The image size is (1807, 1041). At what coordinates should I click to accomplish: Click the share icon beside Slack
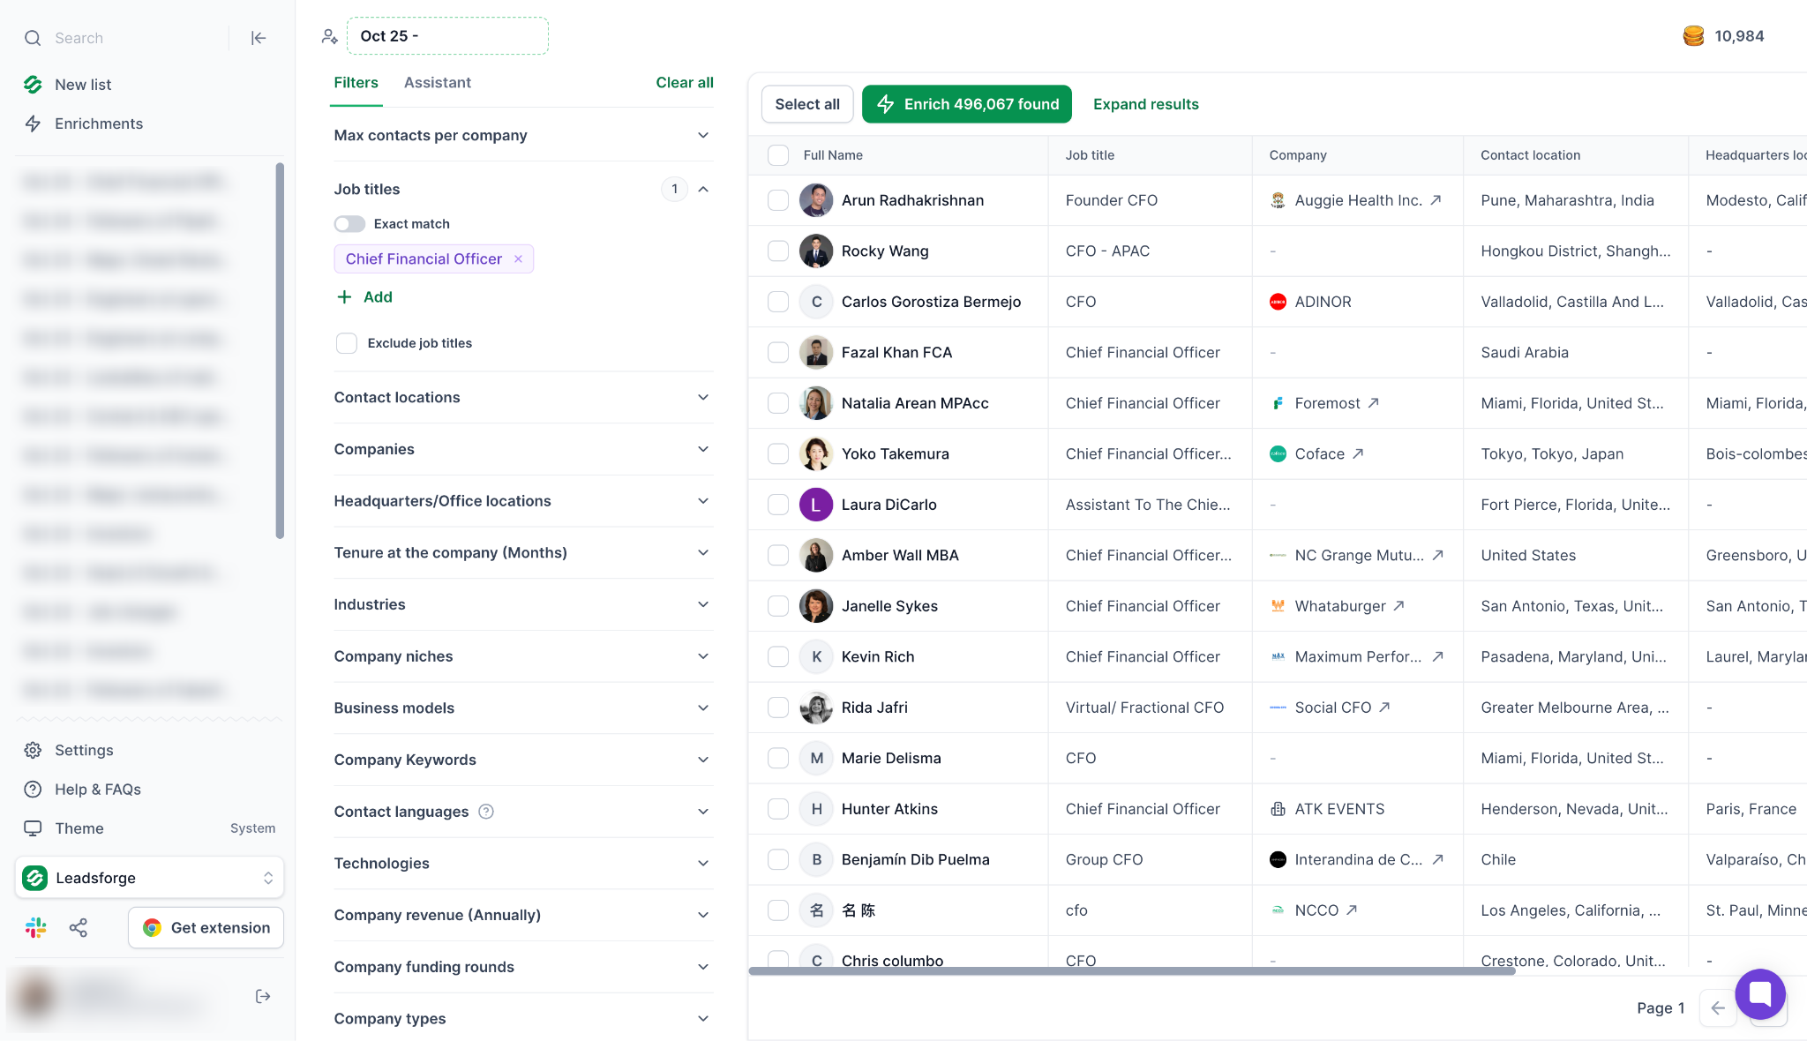pos(79,927)
